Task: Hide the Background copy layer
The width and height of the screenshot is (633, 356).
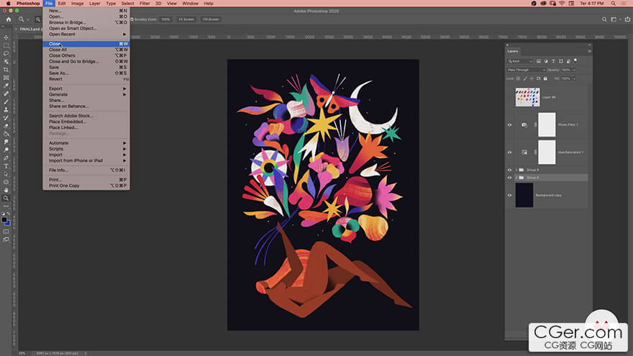Action: tap(509, 196)
